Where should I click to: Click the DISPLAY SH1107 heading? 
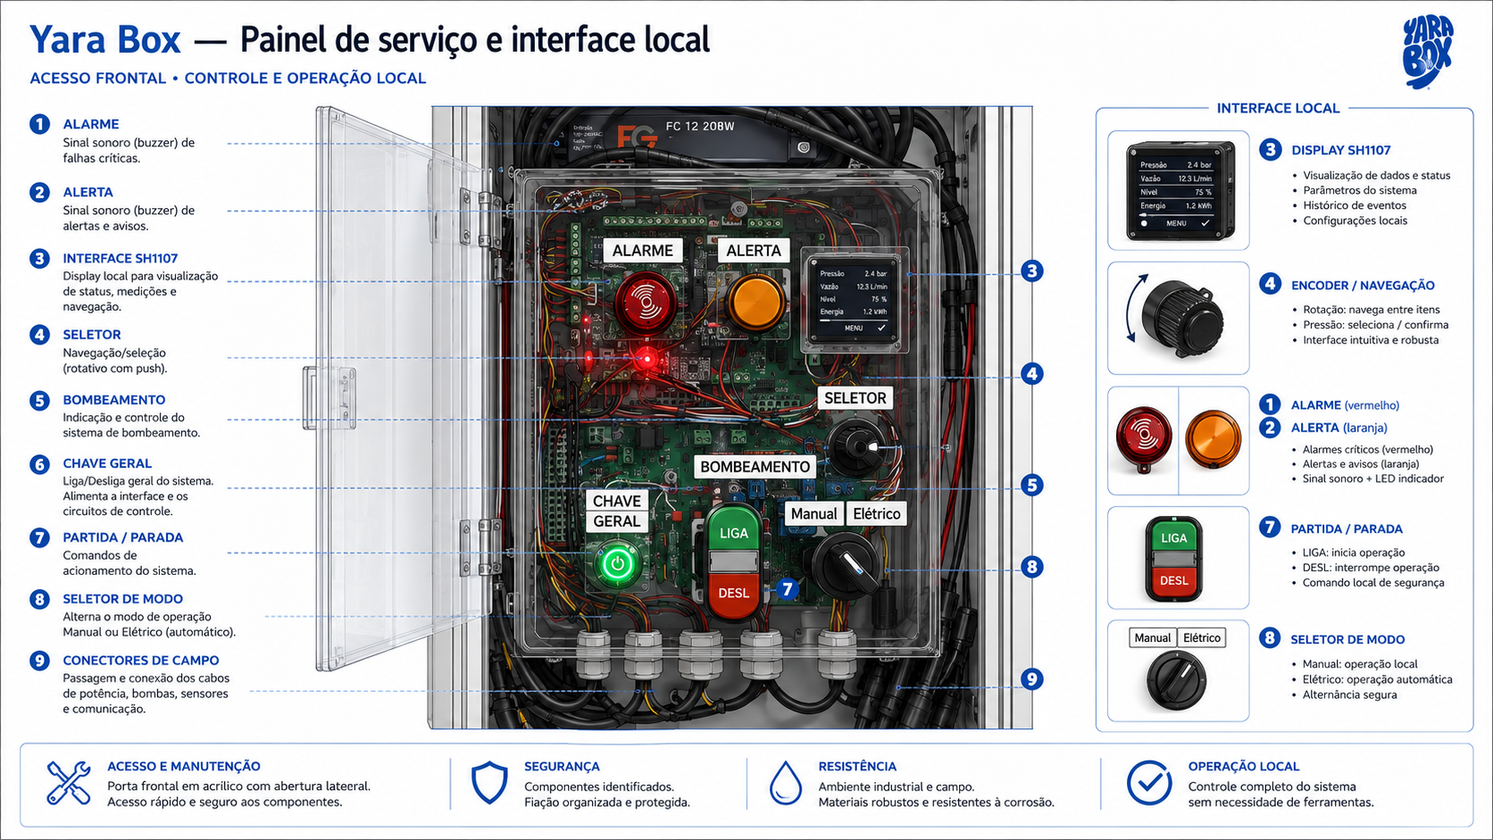pyautogui.click(x=1341, y=151)
